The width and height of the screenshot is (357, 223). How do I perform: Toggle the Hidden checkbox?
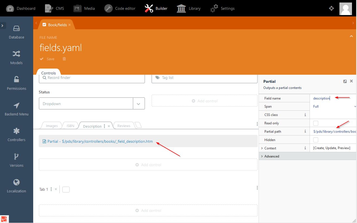click(x=316, y=140)
